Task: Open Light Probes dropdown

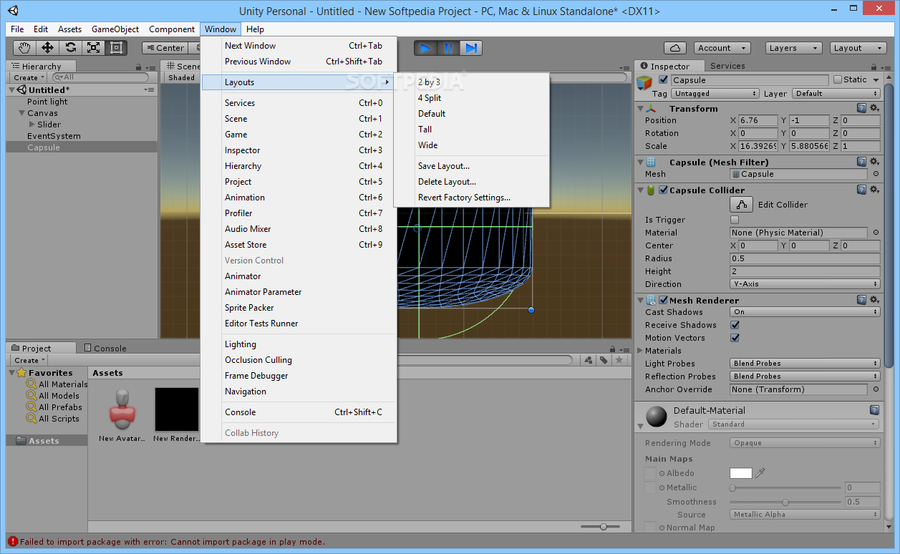Action: pos(805,364)
